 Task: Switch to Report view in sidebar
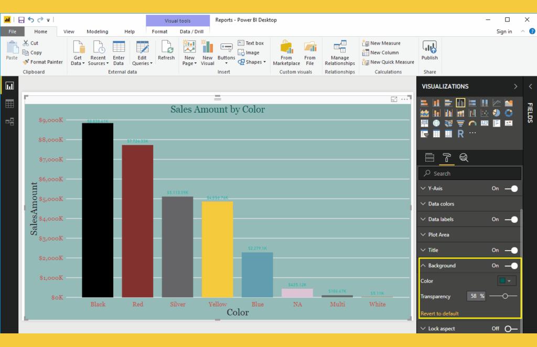9,85
